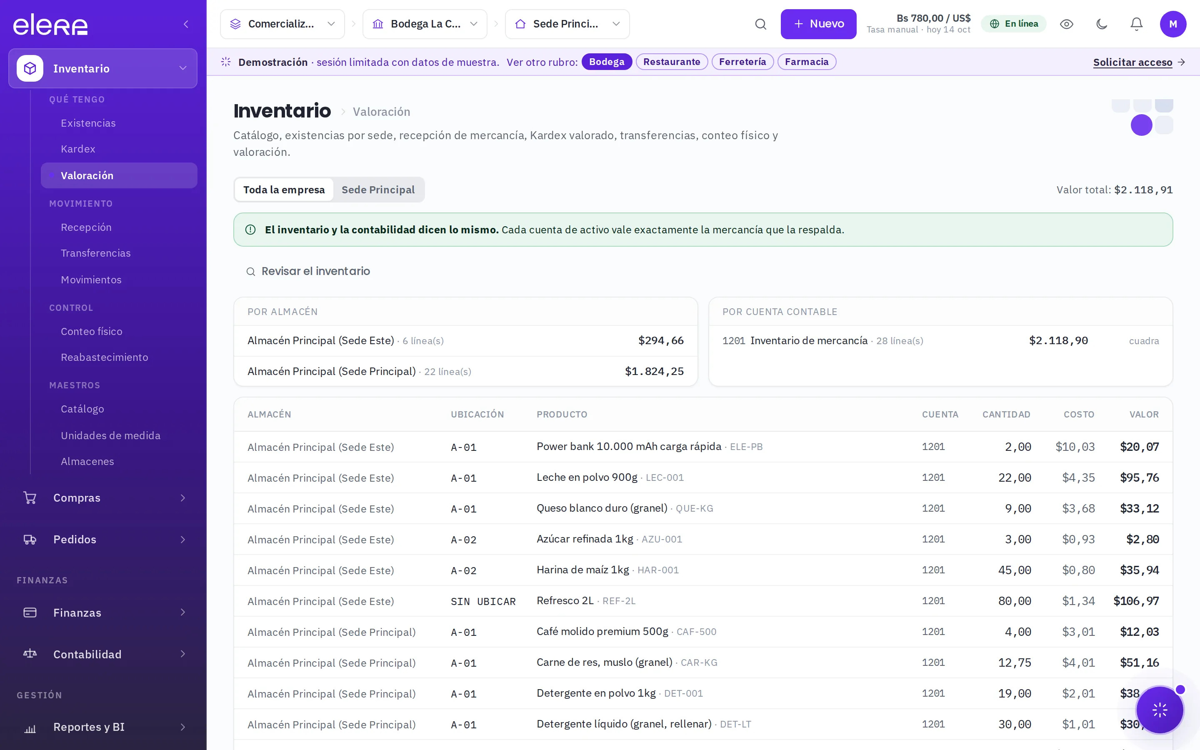Collapse the Inventario module chevron

coord(182,68)
